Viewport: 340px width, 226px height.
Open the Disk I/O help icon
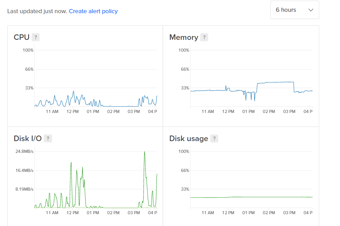(x=48, y=138)
